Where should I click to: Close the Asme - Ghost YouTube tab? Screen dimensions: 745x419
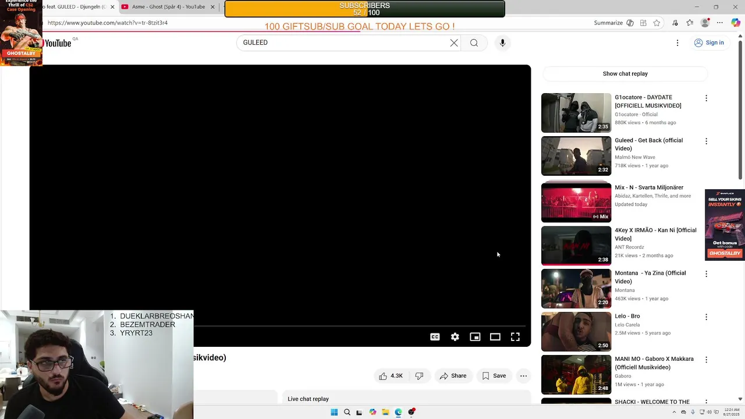(x=212, y=7)
